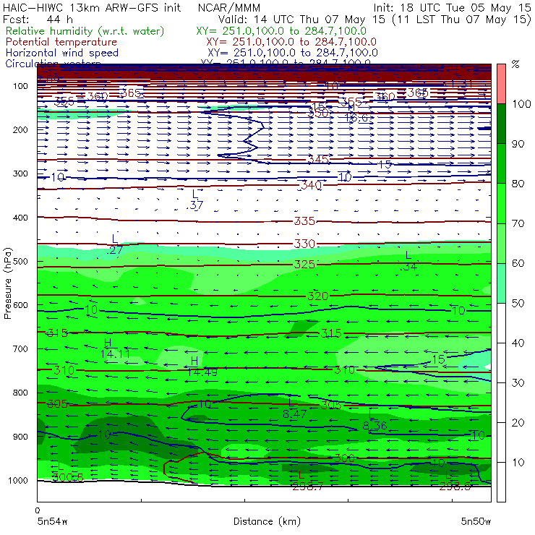Click the '500' pressure axis tick label
The height and width of the screenshot is (535, 535).
pyautogui.click(x=20, y=262)
